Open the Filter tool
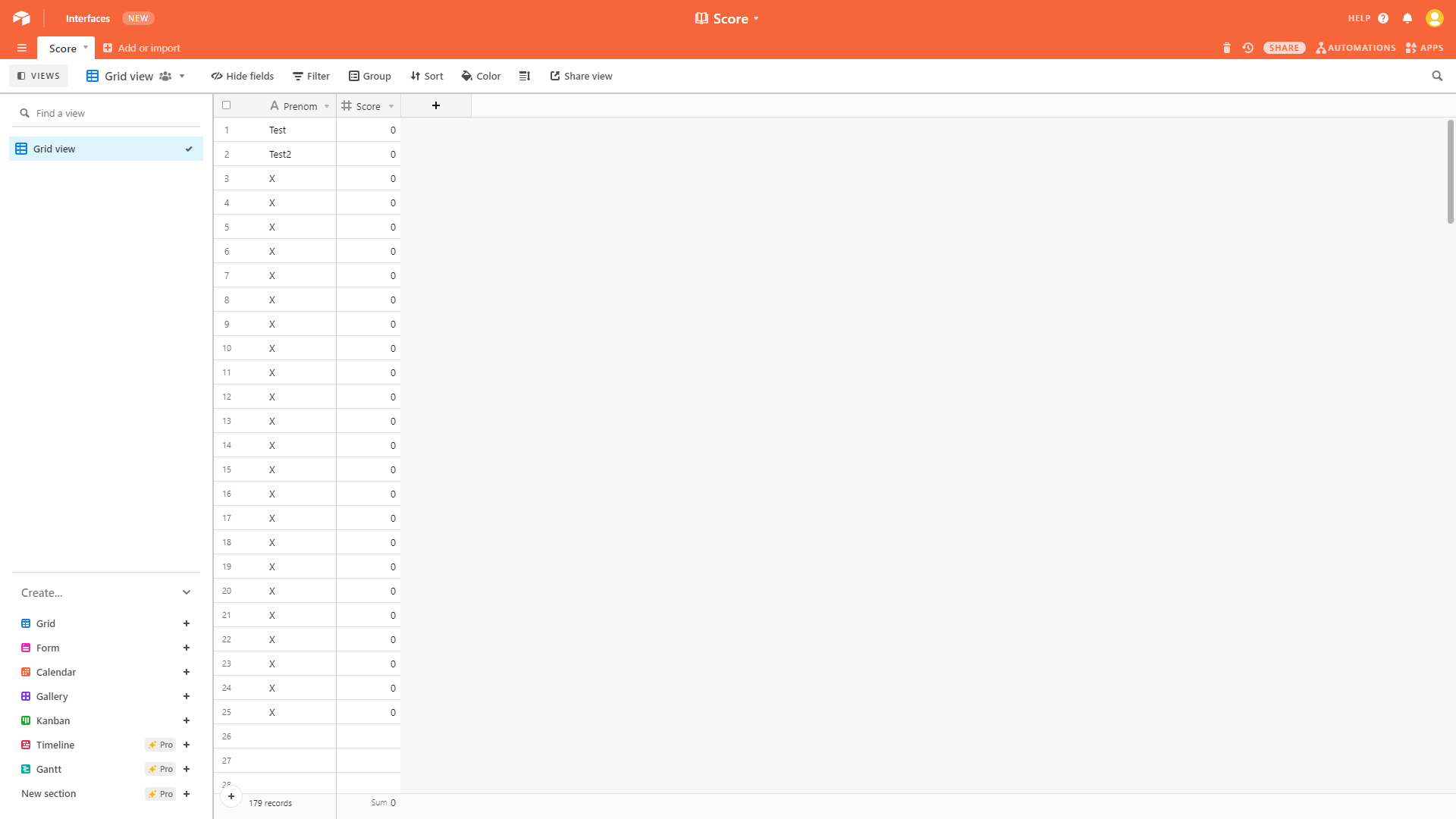Image resolution: width=1456 pixels, height=819 pixels. 311,76
